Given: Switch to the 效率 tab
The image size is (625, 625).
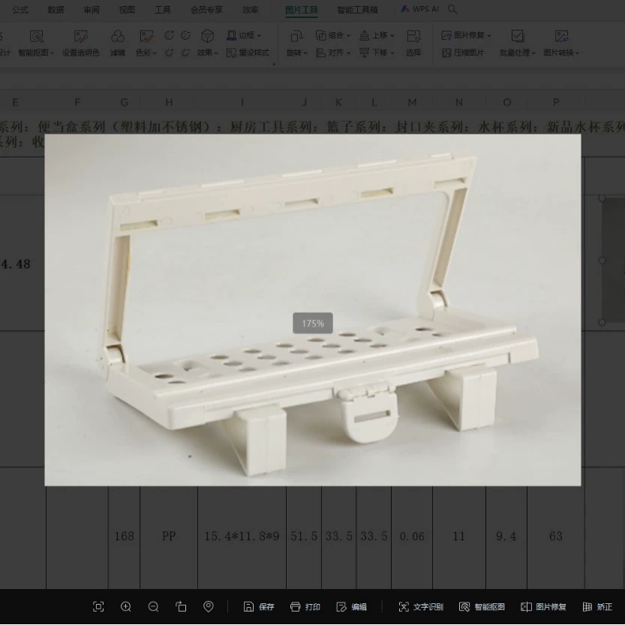Looking at the screenshot, I should click(251, 10).
